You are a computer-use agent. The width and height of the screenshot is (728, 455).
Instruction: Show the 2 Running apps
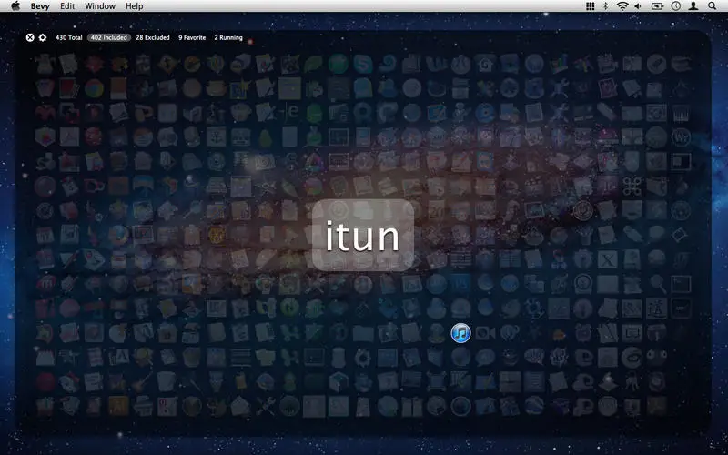click(x=228, y=37)
